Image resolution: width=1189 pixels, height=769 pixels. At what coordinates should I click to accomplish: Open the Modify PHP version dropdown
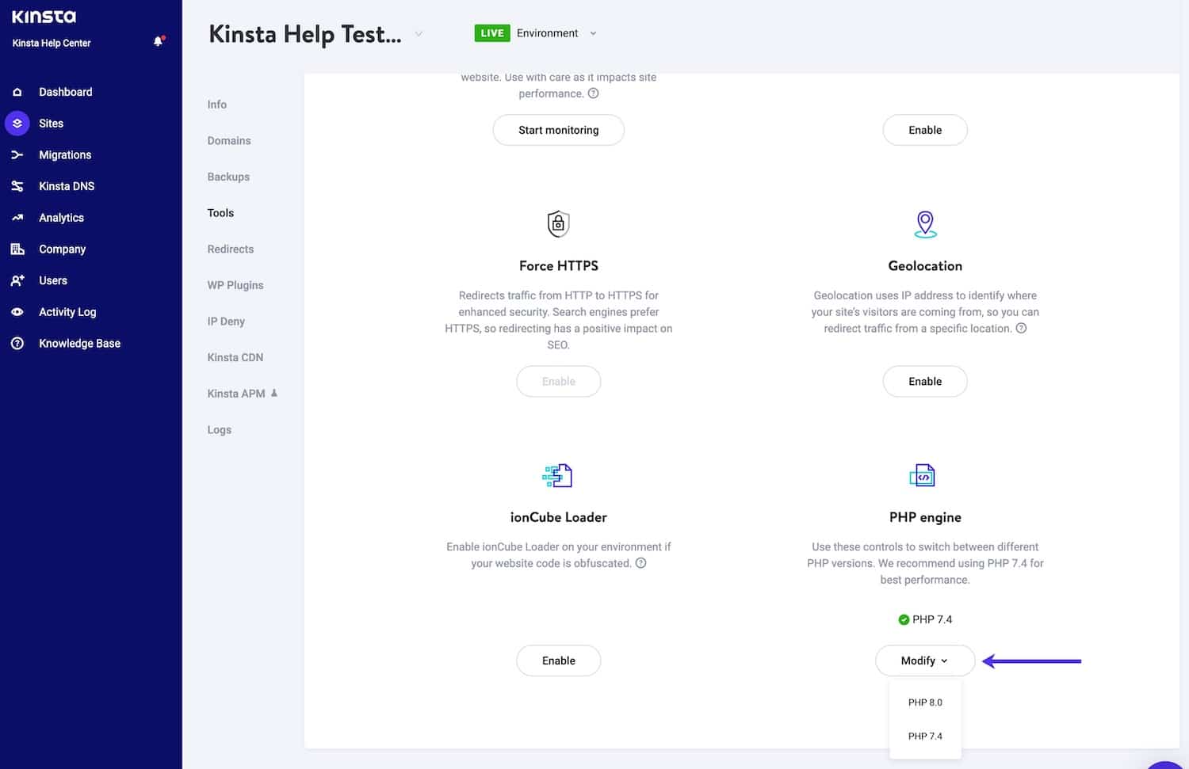tap(925, 661)
